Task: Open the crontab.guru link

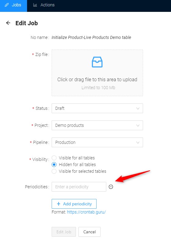Action: point(86,212)
